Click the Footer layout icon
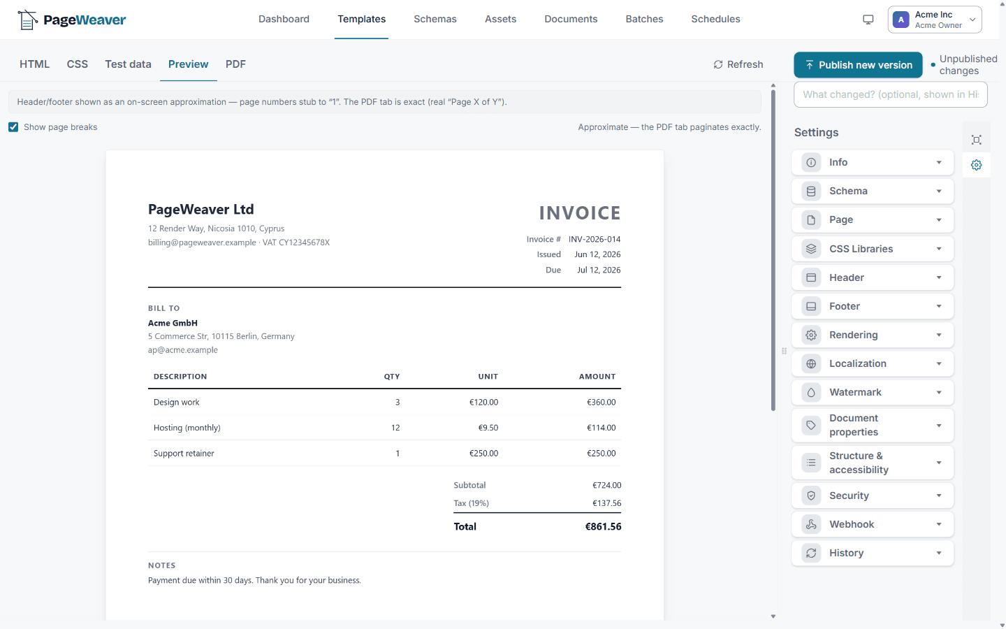The height and width of the screenshot is (629, 1006). 811,306
